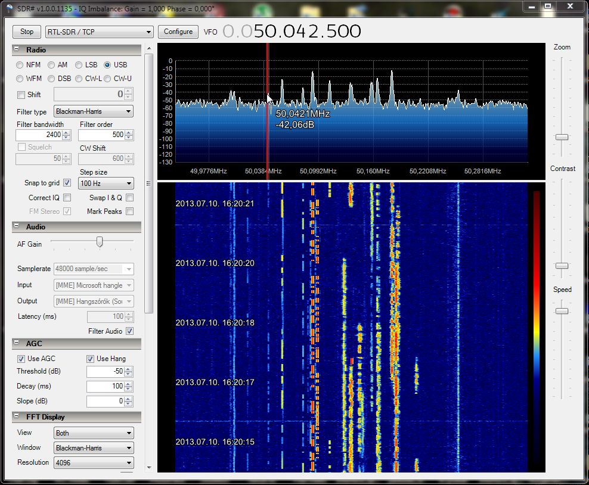
Task: Enable the Correct IQ checkbox
Action: 67,197
